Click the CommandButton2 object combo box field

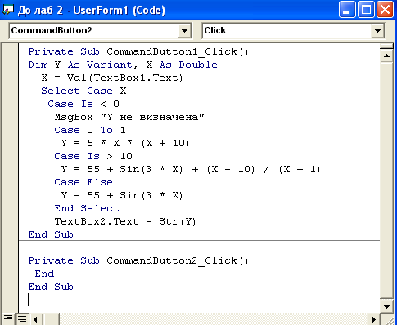click(x=100, y=31)
